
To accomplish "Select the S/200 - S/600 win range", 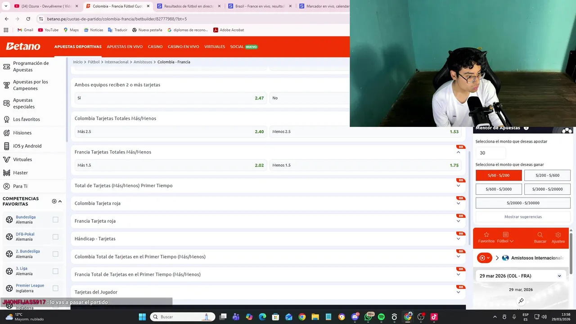I will tap(547, 175).
